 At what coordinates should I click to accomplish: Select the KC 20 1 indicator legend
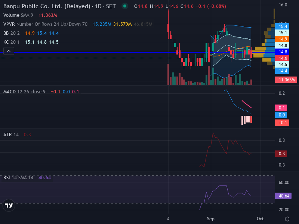12,42
